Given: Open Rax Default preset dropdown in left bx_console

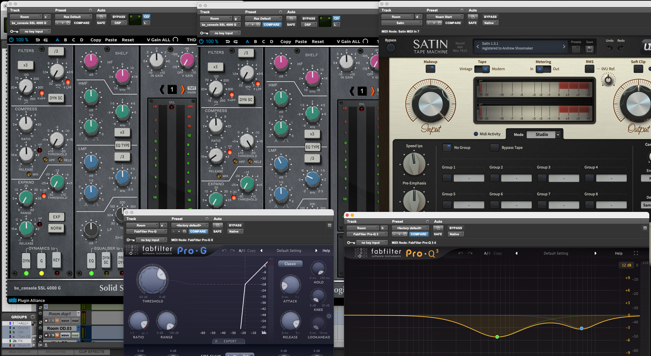Looking at the screenshot, I should pos(73,17).
